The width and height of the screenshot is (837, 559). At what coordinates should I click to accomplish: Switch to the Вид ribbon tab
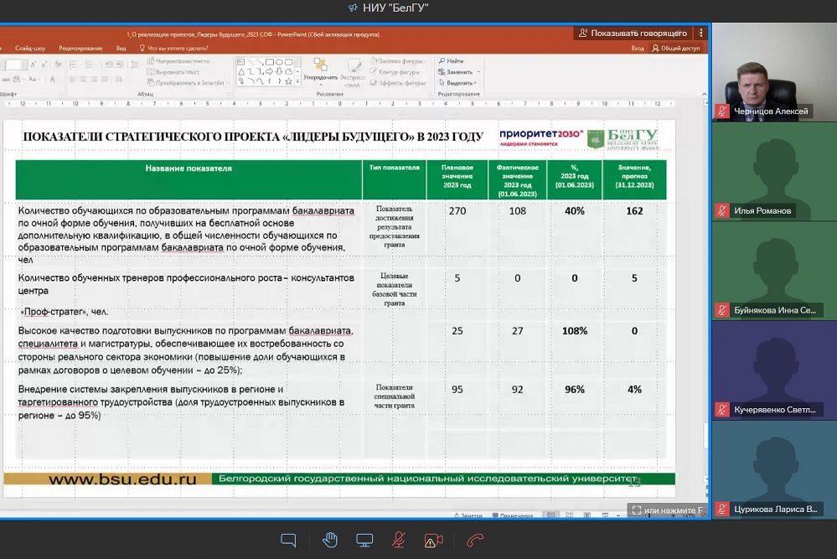121,48
